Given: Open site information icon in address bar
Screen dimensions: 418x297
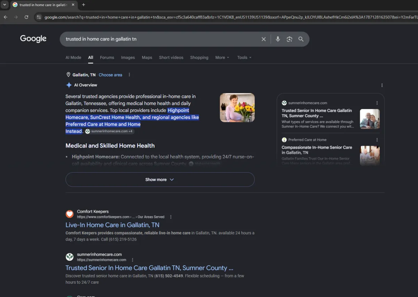Looking at the screenshot, I should [39, 17].
